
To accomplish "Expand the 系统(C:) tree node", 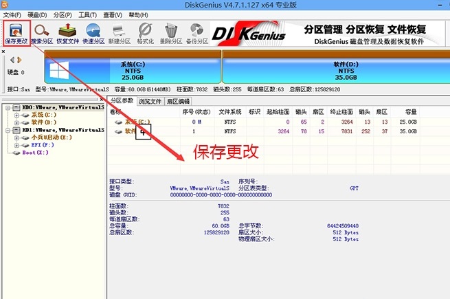I will point(16,115).
